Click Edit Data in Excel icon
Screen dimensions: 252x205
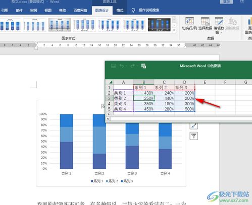pyautogui.click(x=143, y=66)
